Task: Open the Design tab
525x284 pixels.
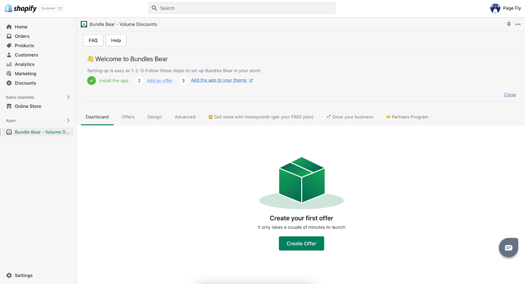Action: point(155,117)
